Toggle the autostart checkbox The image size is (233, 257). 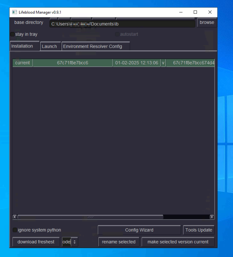tap(117, 34)
